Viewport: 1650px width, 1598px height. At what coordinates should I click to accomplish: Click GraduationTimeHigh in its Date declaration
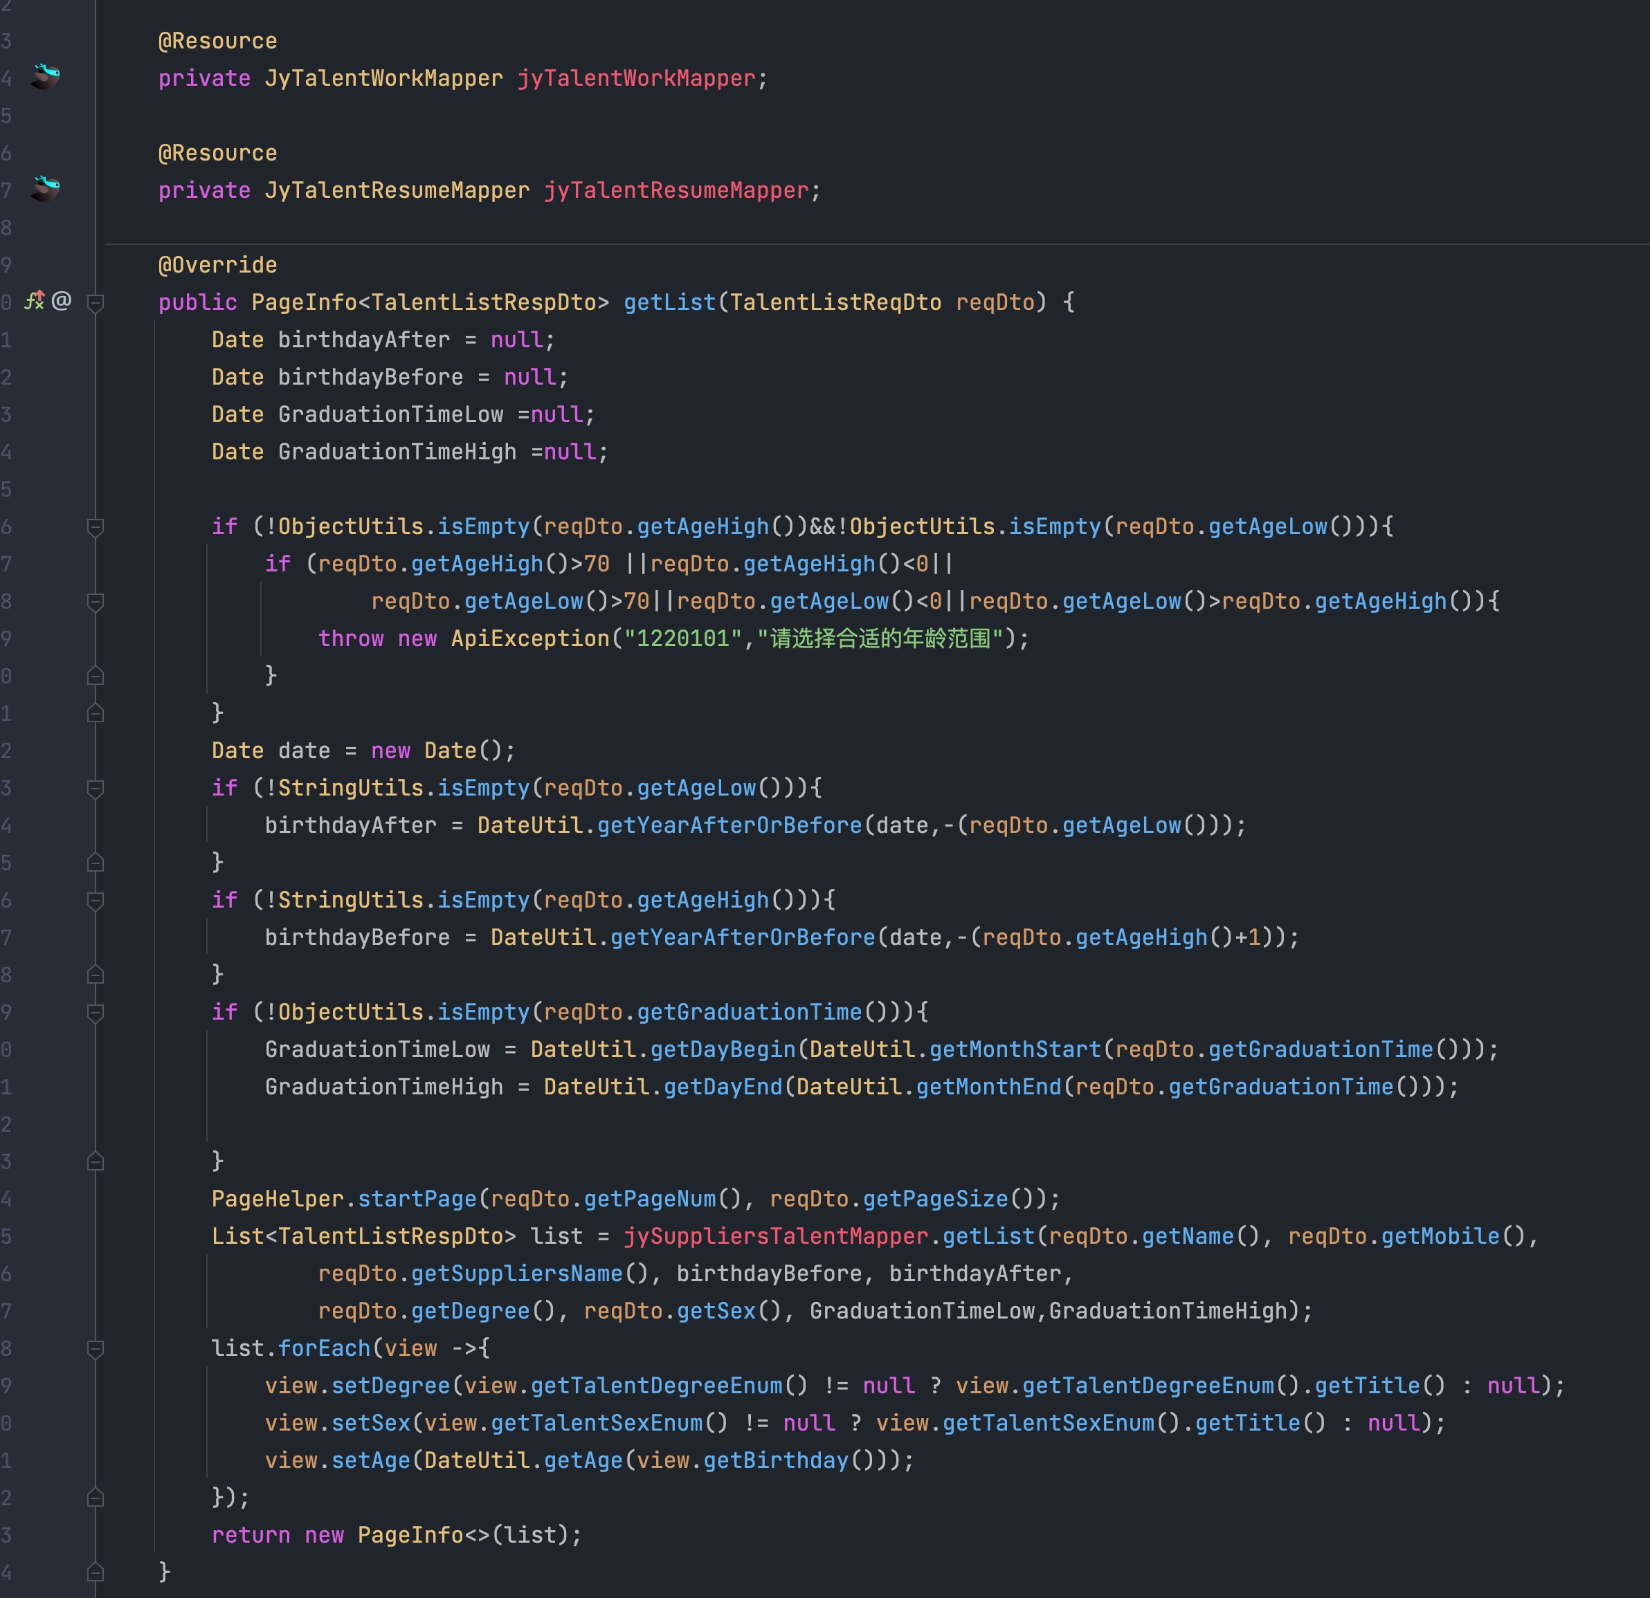(x=397, y=452)
